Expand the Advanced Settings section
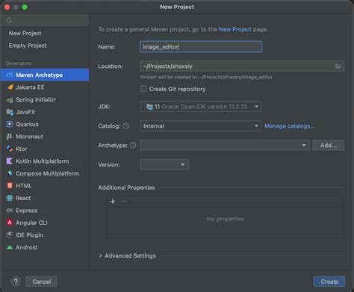The height and width of the screenshot is (292, 354). [127, 255]
